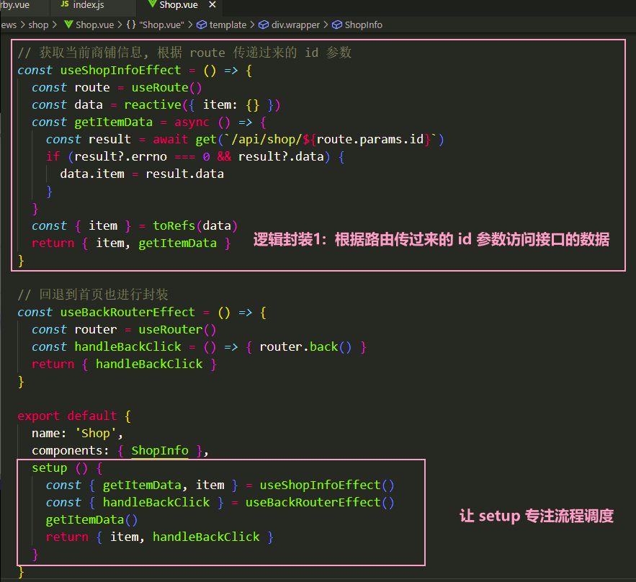This screenshot has width=636, height=582.
Task: Click the return { handleBackClick } line
Action: 124,364
